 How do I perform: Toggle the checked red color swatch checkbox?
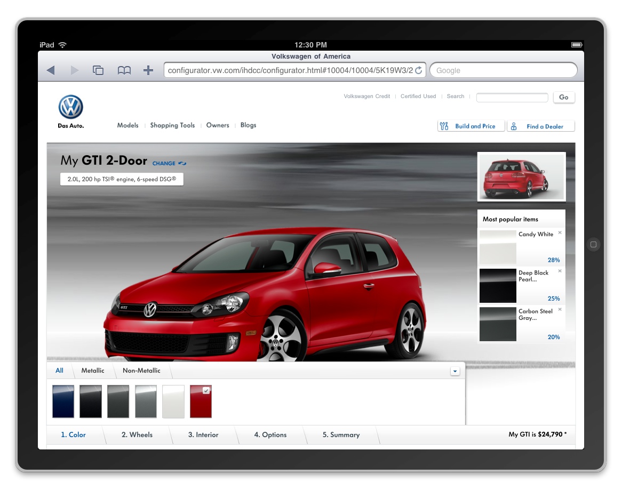[206, 390]
